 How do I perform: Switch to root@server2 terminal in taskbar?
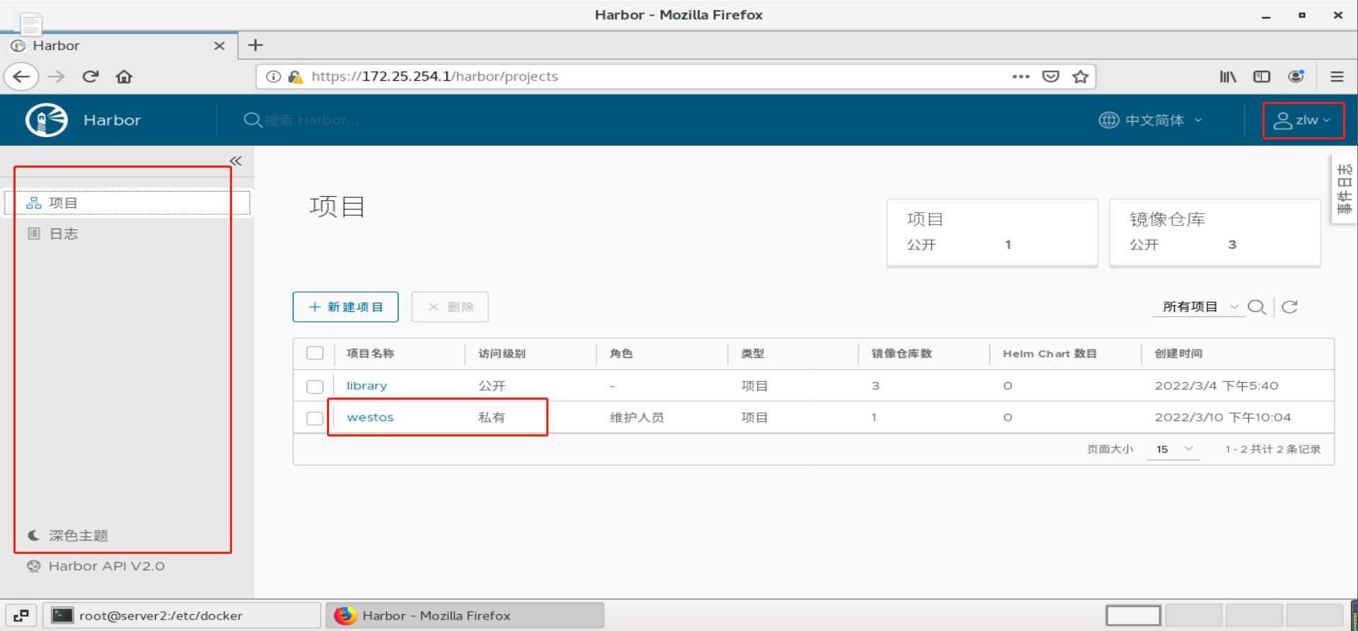(x=182, y=615)
